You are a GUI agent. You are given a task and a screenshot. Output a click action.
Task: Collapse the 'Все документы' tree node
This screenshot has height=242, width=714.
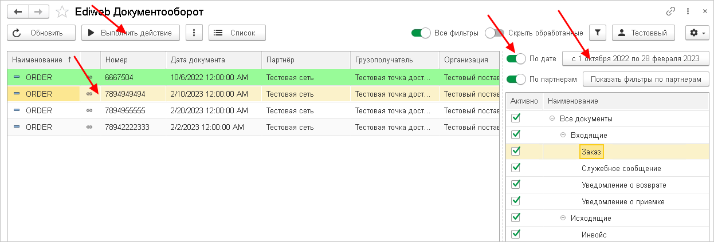point(552,118)
